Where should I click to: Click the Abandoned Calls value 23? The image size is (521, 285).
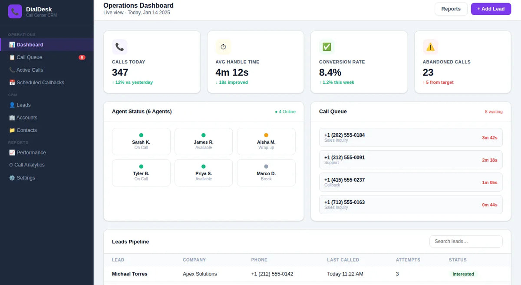[x=428, y=72]
